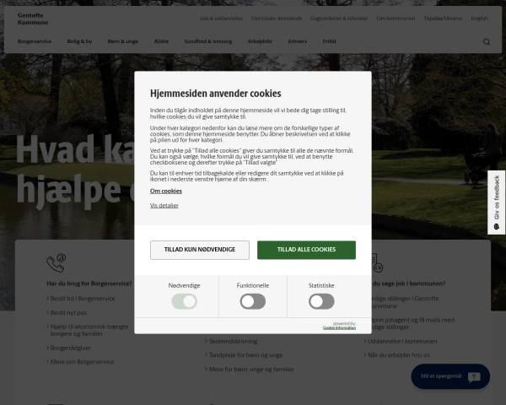
Task: Click the Gentofte Kommune logo
Action: pos(33,19)
